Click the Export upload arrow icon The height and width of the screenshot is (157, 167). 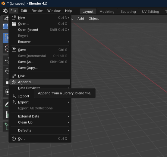[14, 102]
